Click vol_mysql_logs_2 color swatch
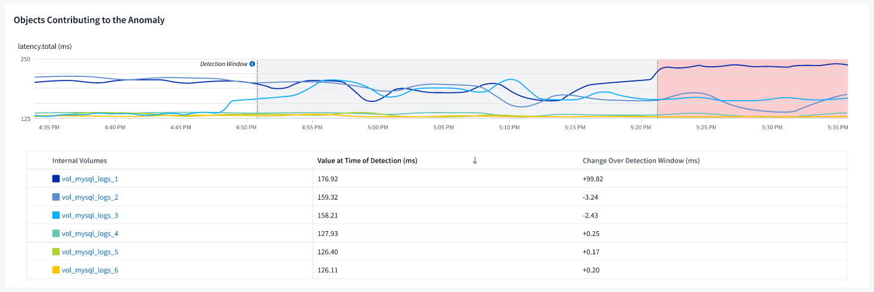 coord(56,197)
